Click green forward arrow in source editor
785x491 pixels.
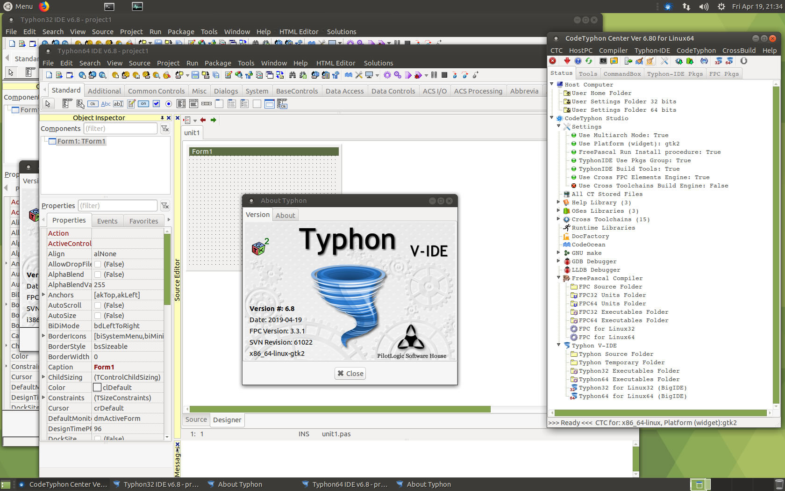point(214,120)
